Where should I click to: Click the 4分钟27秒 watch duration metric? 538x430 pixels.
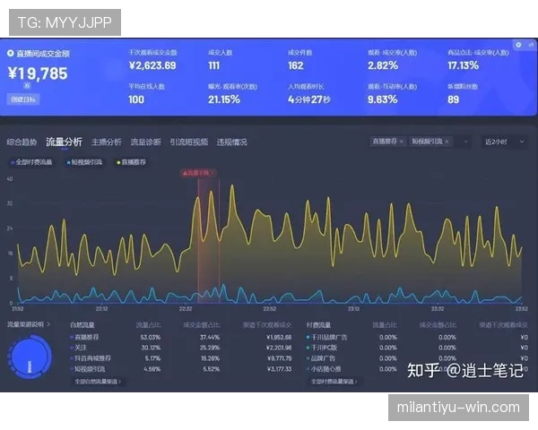pos(309,99)
